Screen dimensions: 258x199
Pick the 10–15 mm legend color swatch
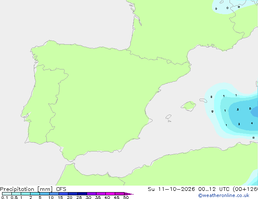[x=54, y=194]
